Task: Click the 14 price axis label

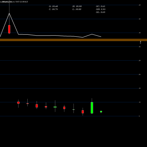Action: coord(140,102)
